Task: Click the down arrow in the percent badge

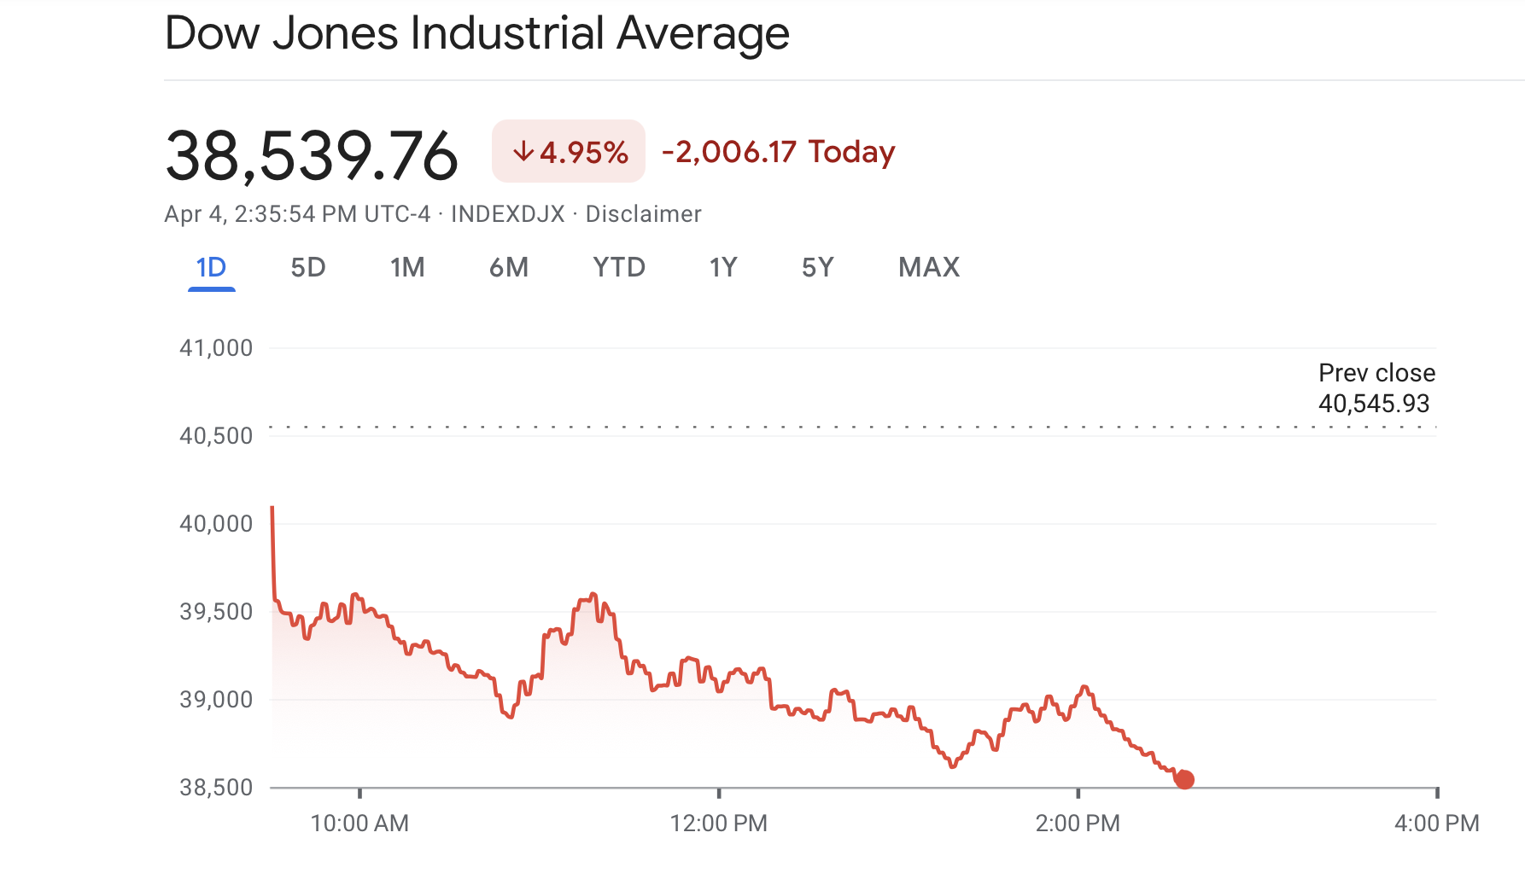Action: 523,152
